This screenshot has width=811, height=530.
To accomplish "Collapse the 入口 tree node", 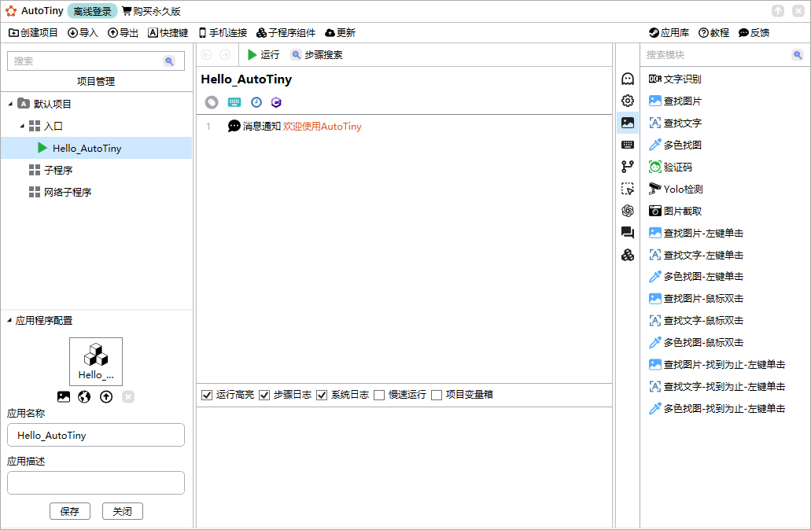I will [22, 126].
